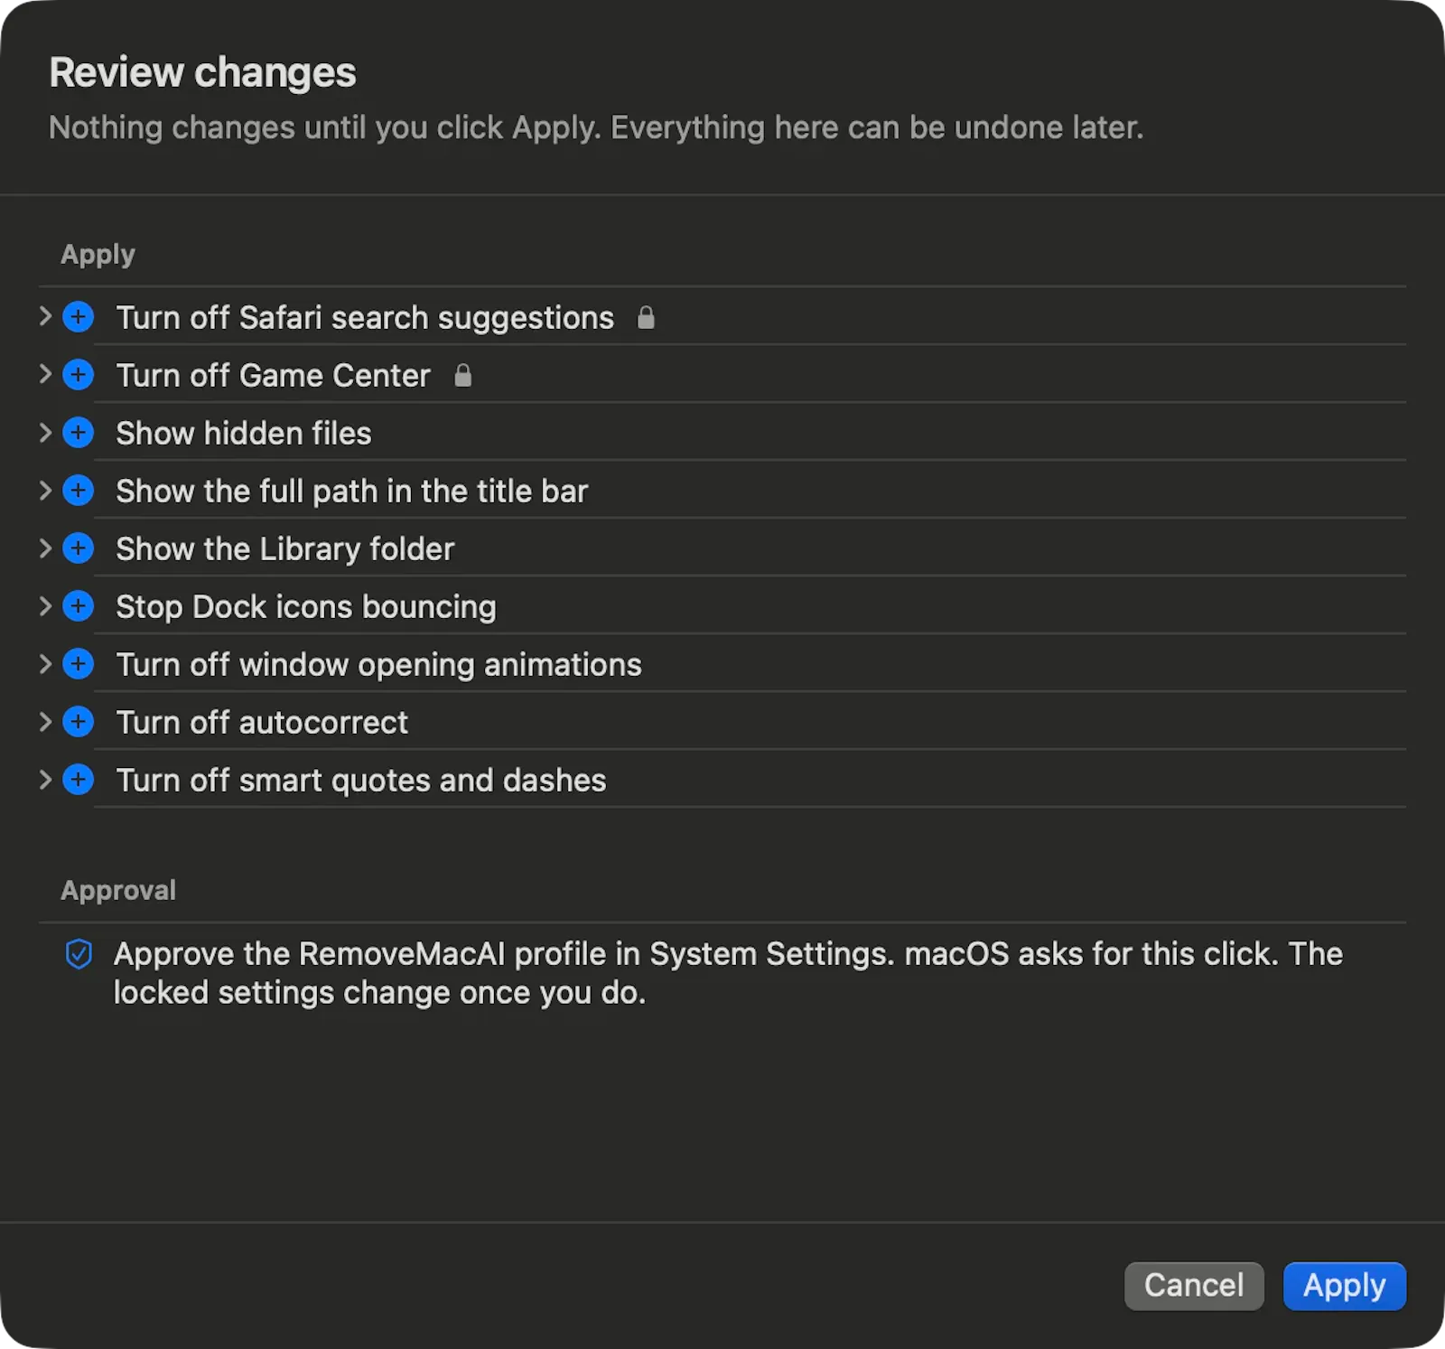Select 'Turn off smart quotes and dashes' text
This screenshot has height=1349, width=1445.
(x=361, y=781)
